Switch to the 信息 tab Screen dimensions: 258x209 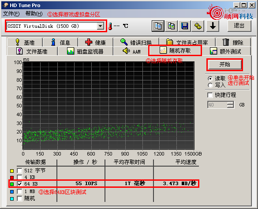(60, 42)
